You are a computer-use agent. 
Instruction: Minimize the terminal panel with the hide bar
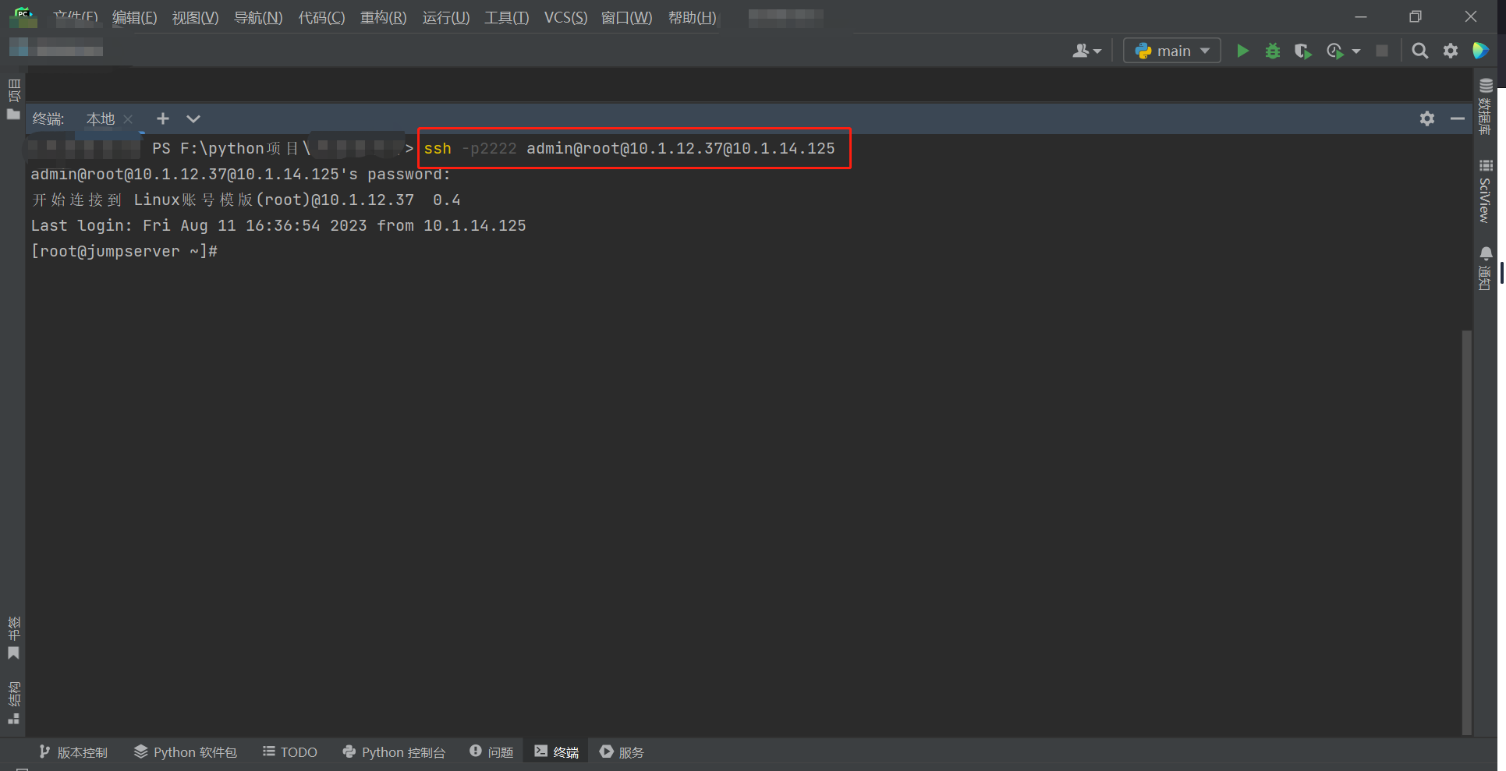click(x=1458, y=118)
